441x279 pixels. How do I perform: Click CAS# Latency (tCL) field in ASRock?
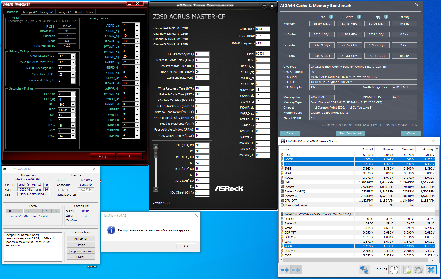click(202, 54)
